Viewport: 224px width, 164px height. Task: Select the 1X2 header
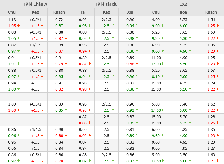[x=183, y=4]
